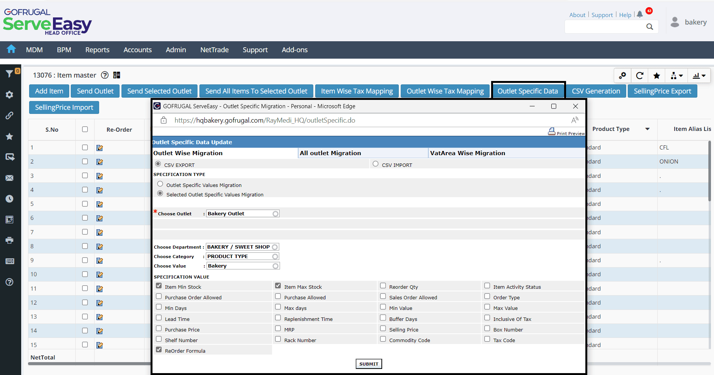The height and width of the screenshot is (375, 714).
Task: Uncheck the ReOrder Formula checkbox
Action: click(159, 350)
